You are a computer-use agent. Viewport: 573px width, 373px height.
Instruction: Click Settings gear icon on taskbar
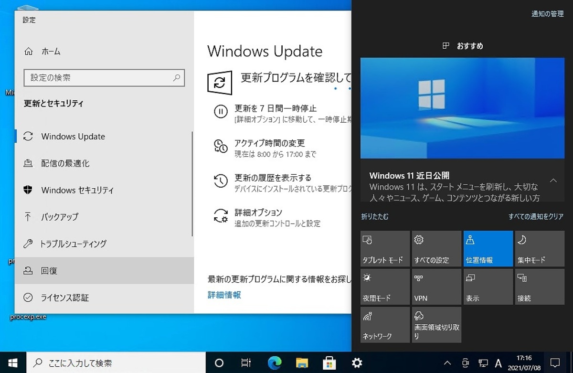point(357,363)
